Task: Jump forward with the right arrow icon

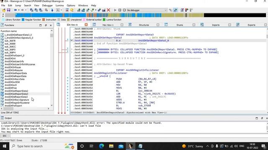Action: (x=22, y=10)
